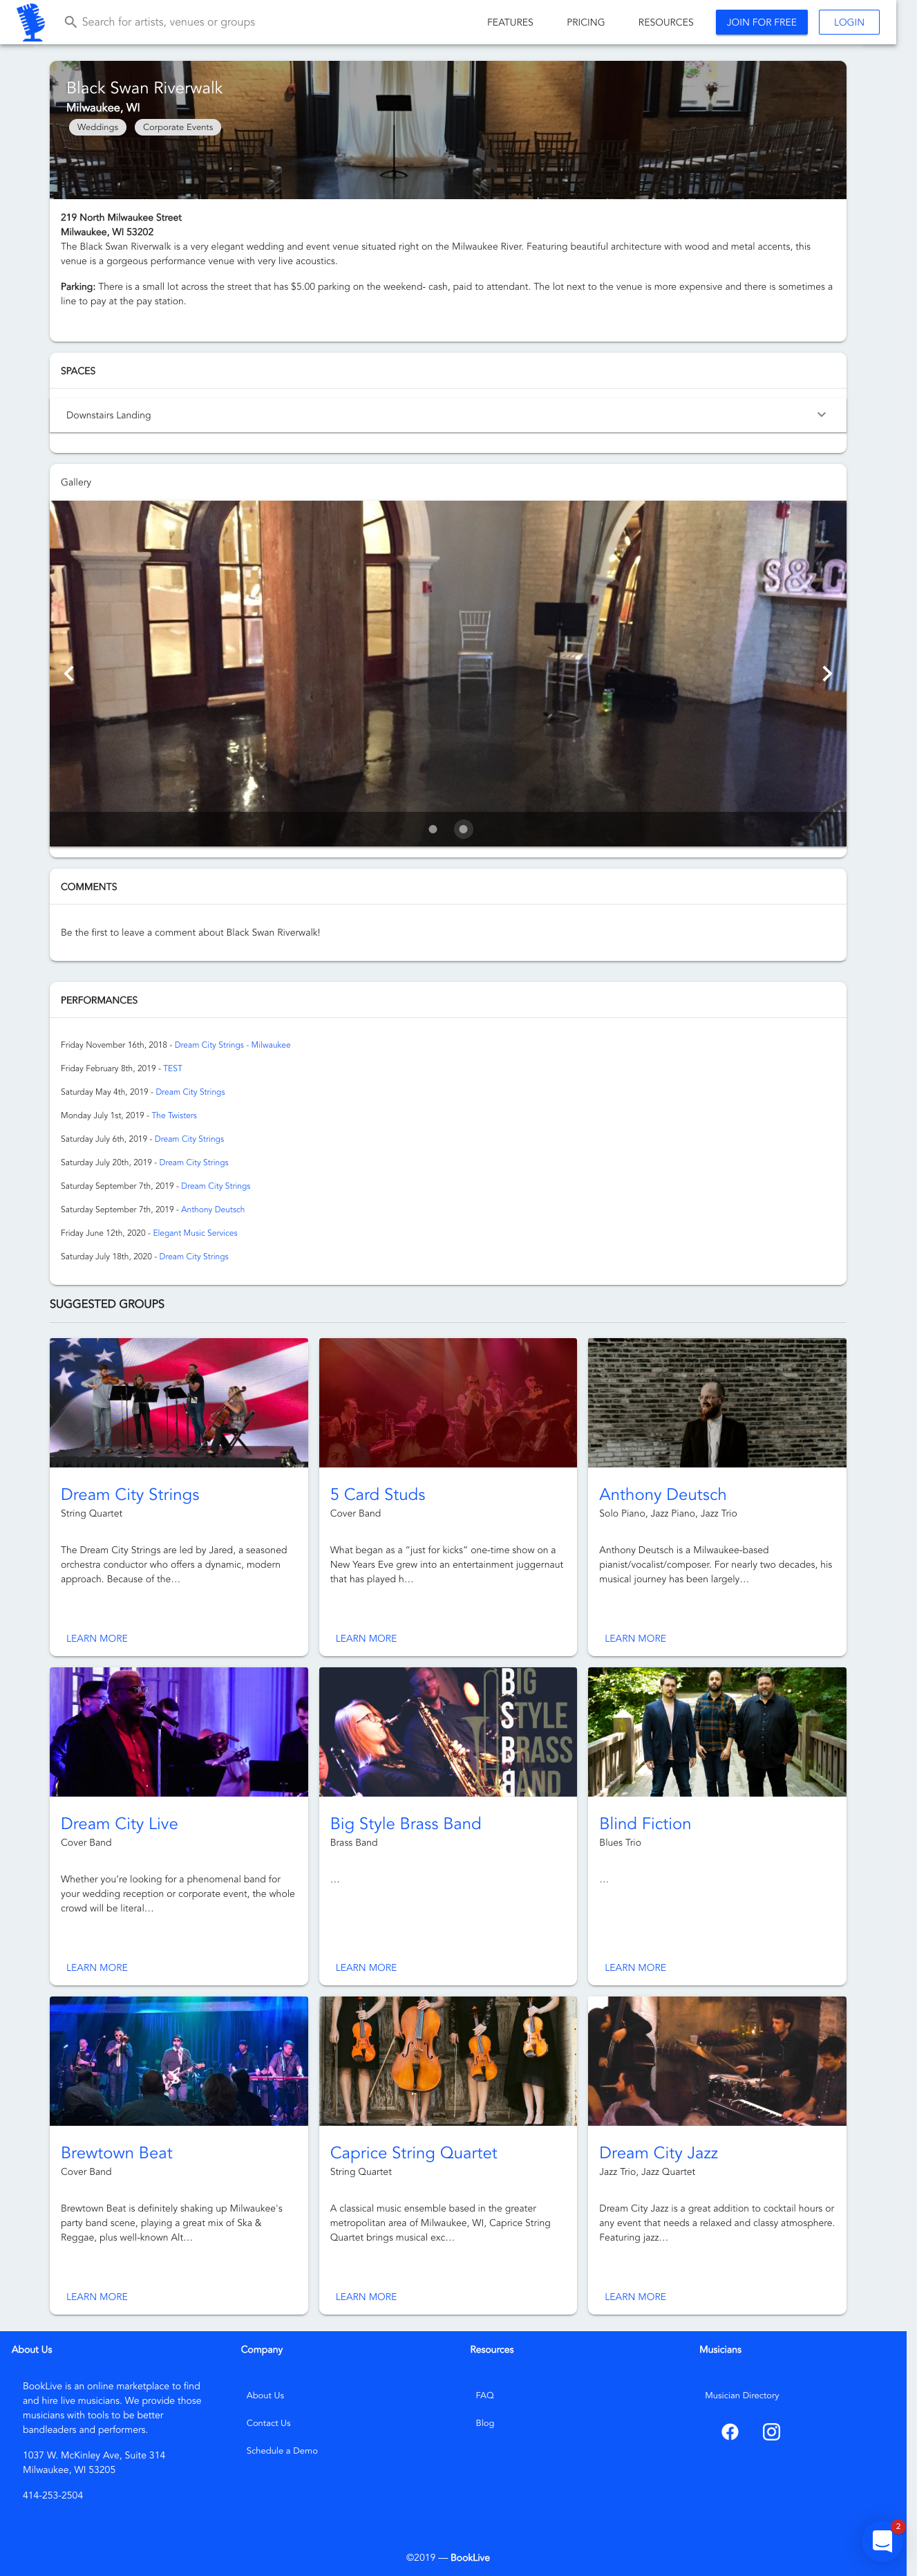Screen dimensions: 917x2576
Task: Open the chat widget bubble
Action: tap(882, 2540)
